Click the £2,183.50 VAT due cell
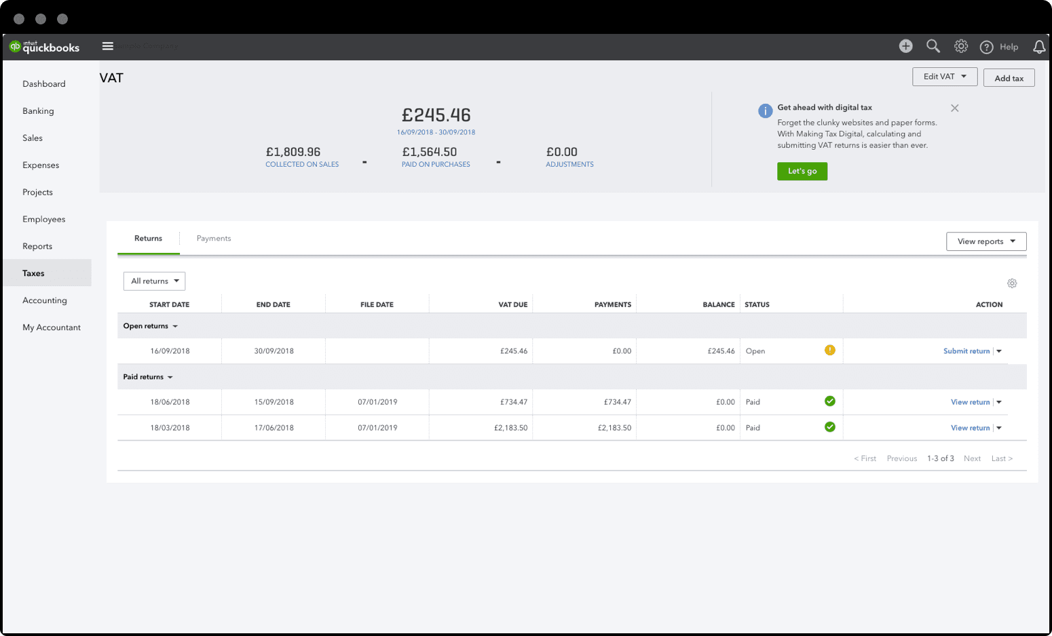Image resolution: width=1052 pixels, height=636 pixels. coord(510,428)
